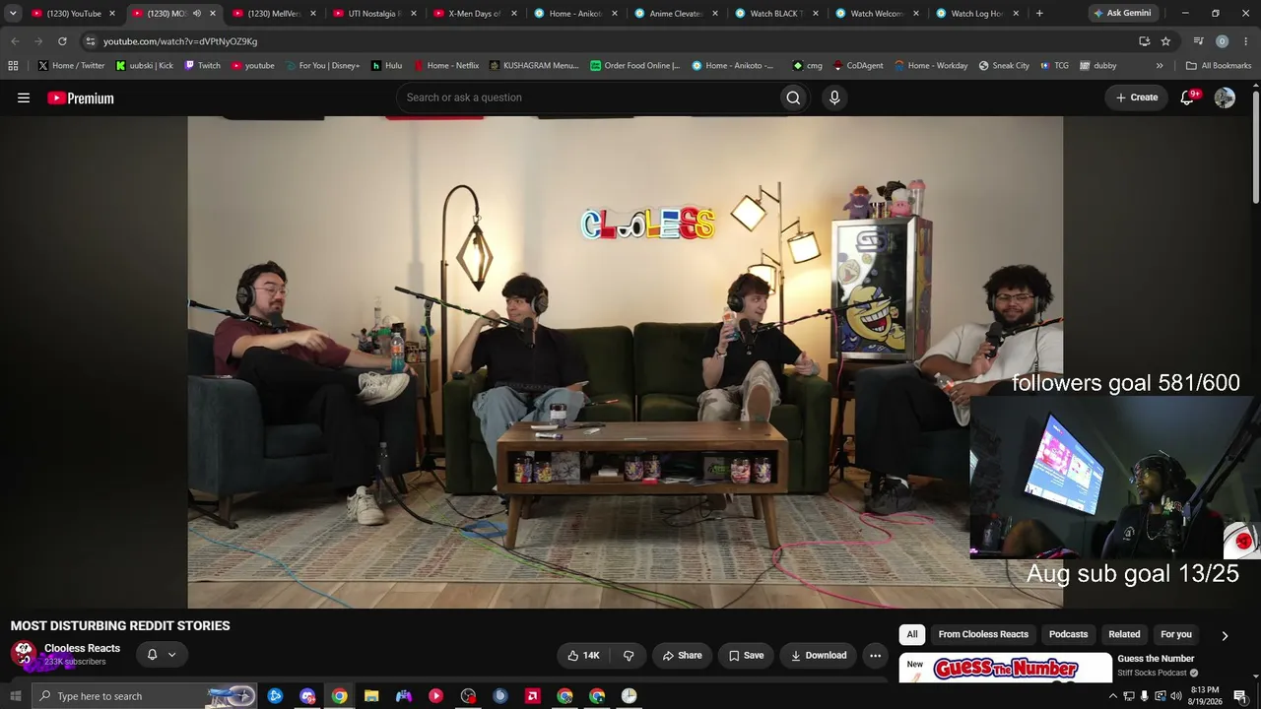Filter suggestions by Podcasts

tap(1068, 635)
